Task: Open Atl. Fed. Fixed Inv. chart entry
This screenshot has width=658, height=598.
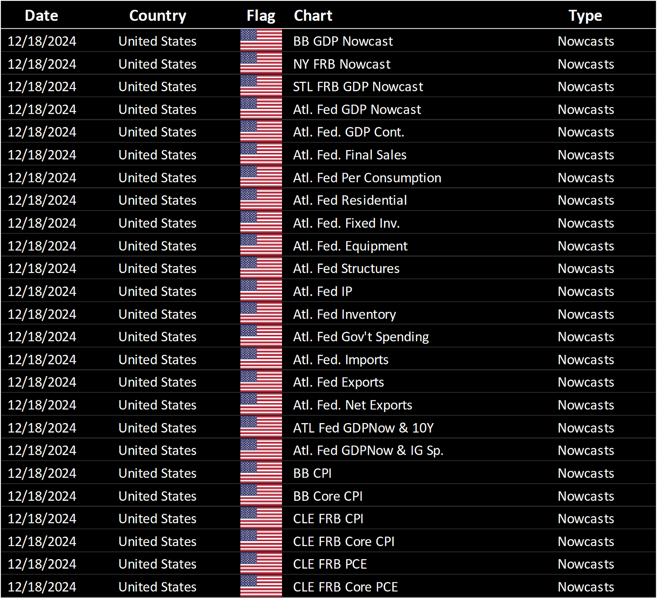Action: coord(346,223)
